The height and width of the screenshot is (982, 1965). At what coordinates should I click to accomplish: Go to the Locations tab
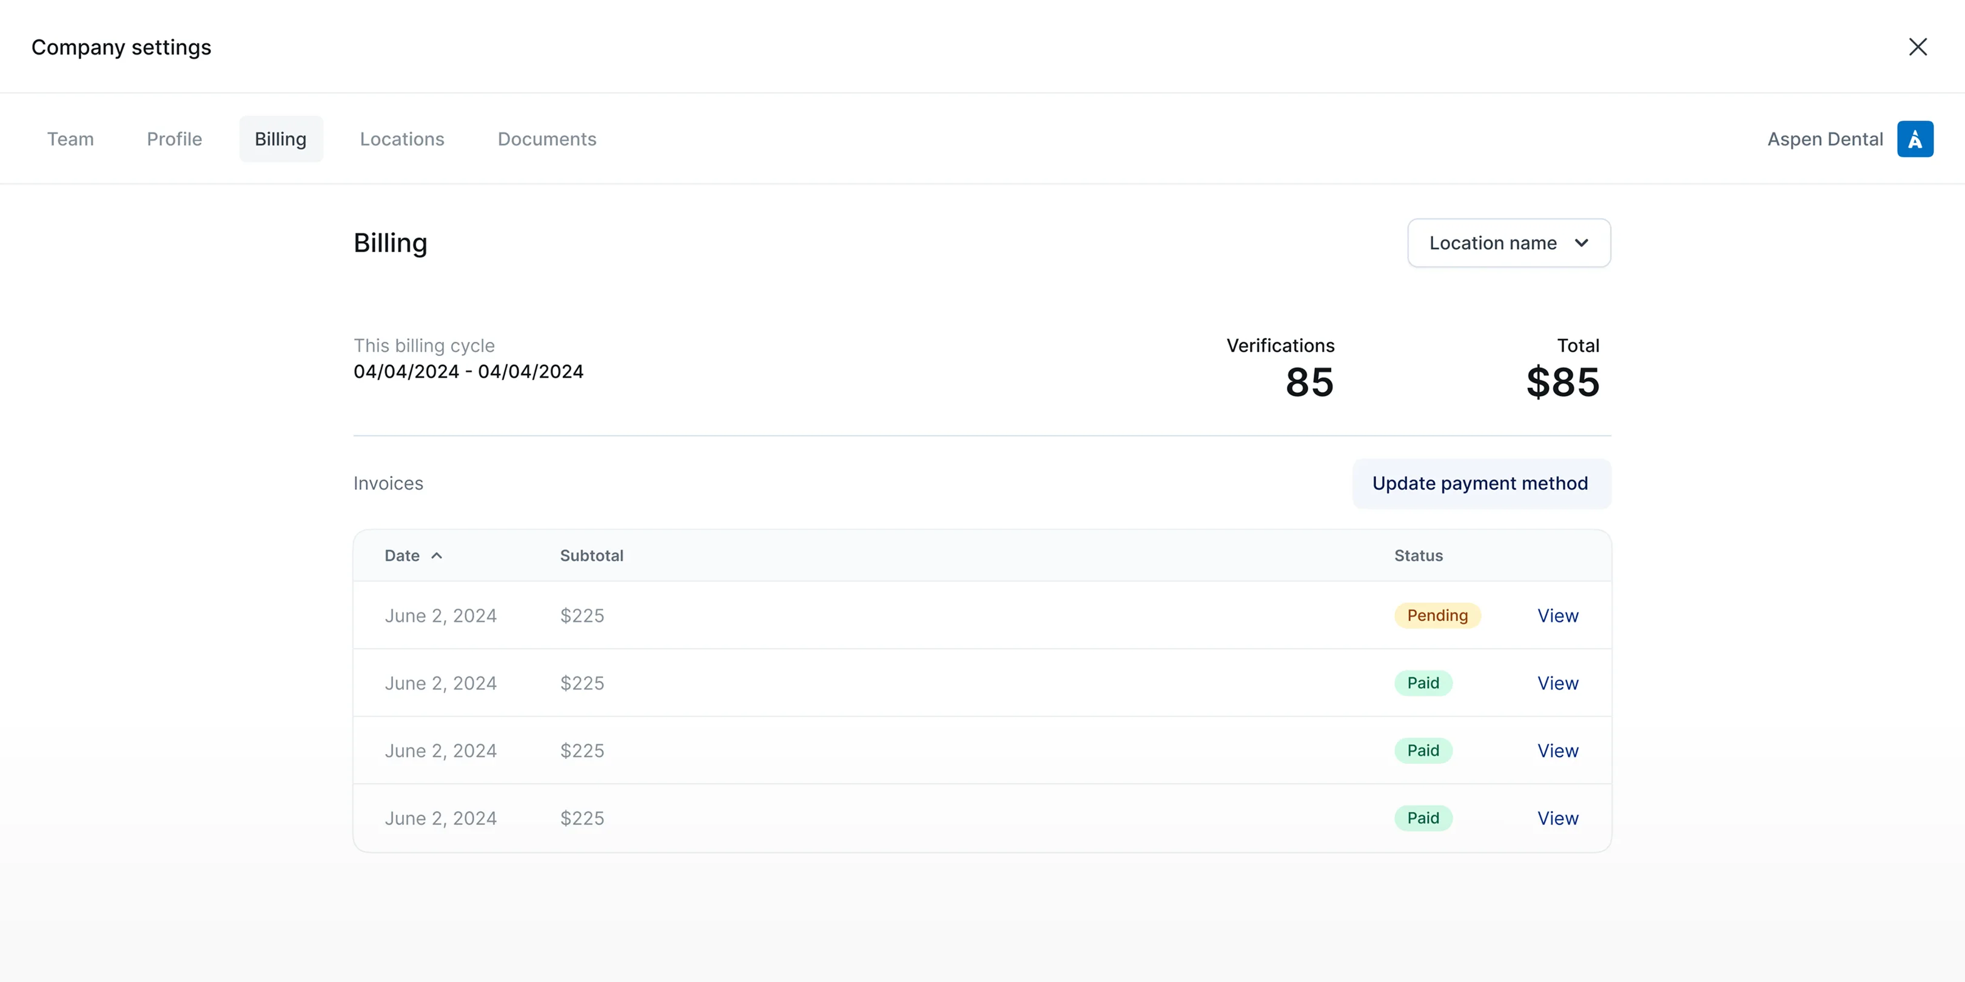[402, 139]
